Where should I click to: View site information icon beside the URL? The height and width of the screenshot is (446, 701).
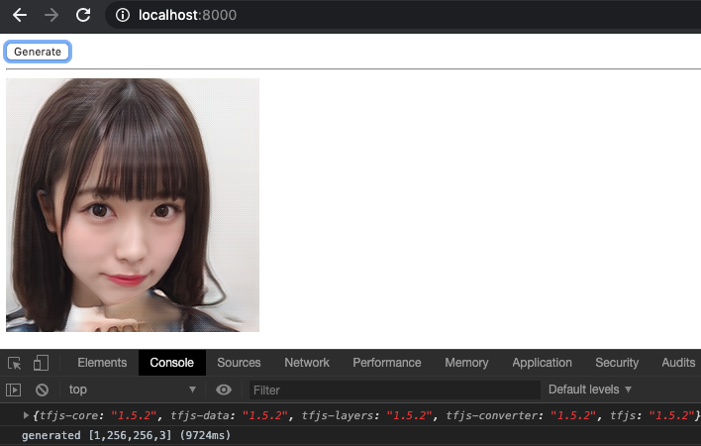point(123,15)
